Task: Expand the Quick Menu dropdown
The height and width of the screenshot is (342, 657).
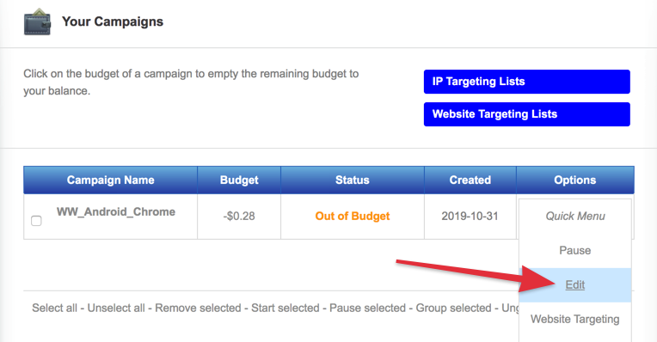Action: (574, 216)
